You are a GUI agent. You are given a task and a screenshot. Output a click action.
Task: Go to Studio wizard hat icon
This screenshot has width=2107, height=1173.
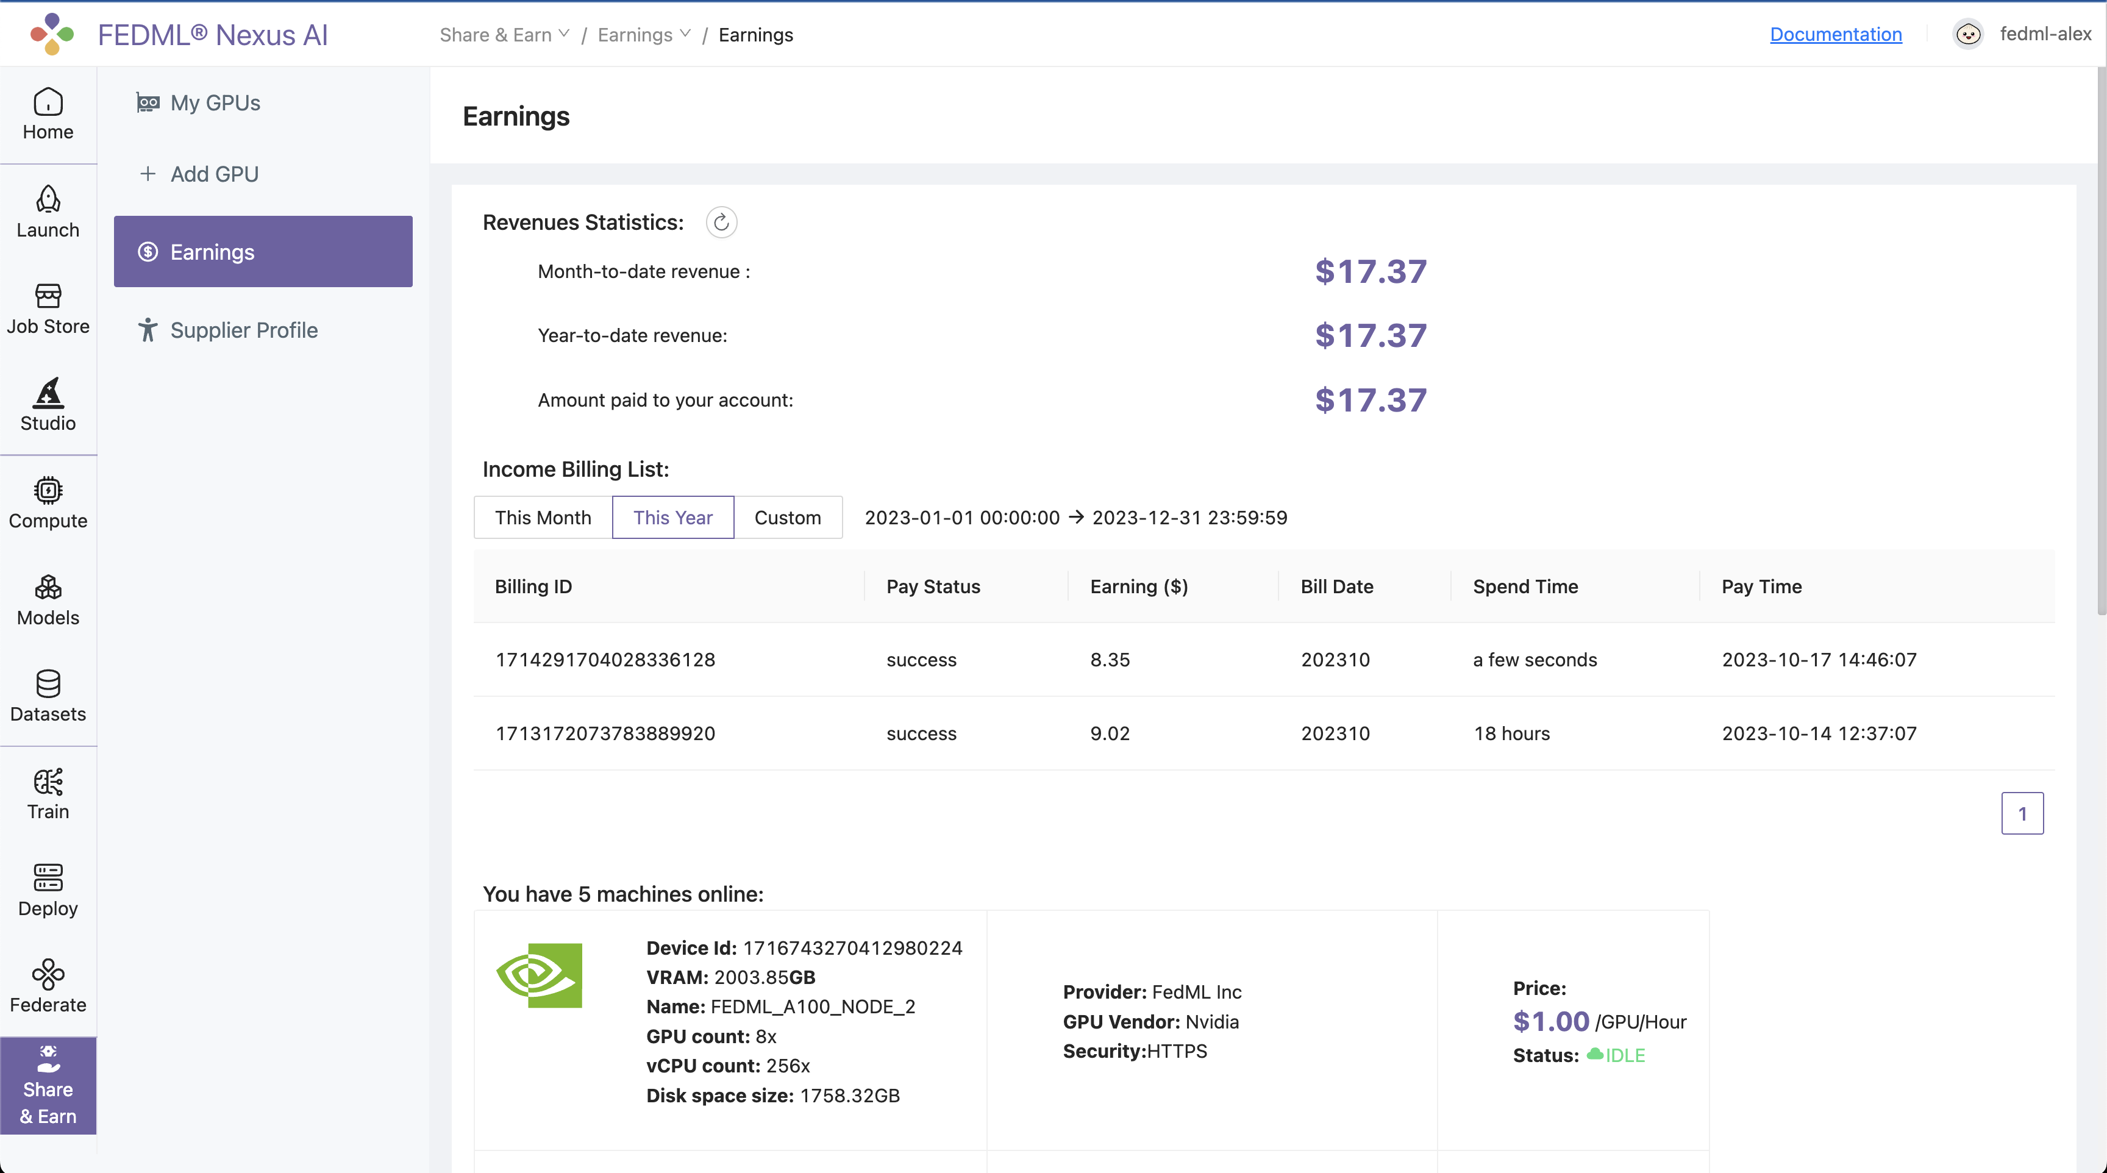[48, 393]
